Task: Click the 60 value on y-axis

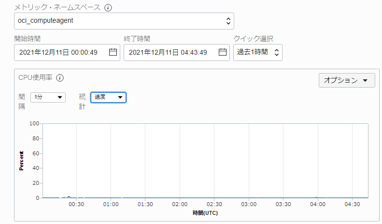Action: point(36,153)
